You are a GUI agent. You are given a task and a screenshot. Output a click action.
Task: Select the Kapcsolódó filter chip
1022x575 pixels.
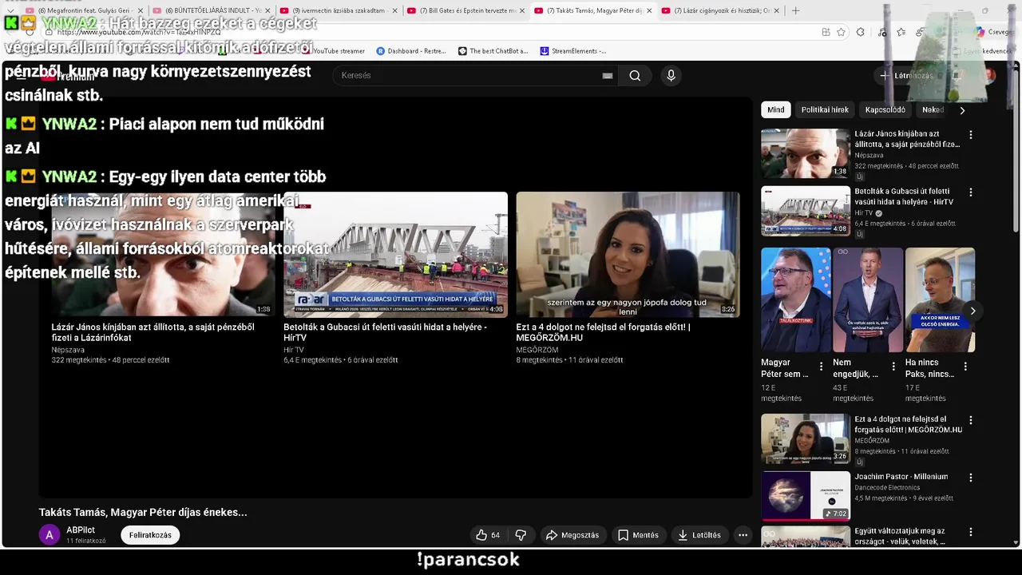tap(885, 110)
